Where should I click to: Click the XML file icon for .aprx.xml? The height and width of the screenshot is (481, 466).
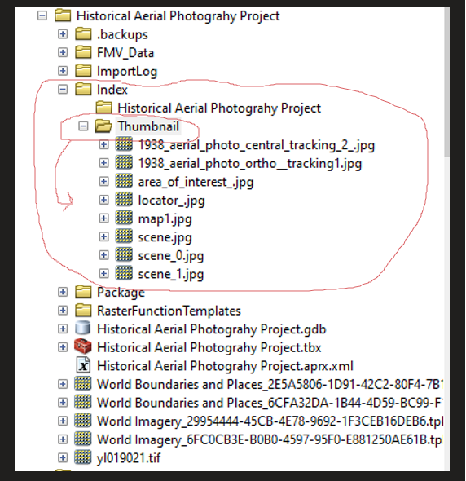tap(83, 365)
